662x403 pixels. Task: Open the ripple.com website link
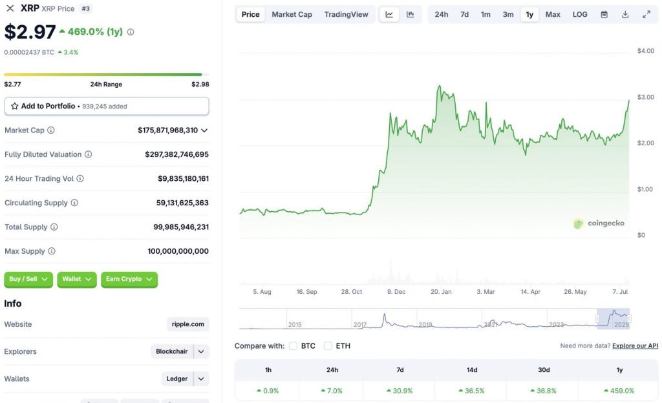(187, 324)
